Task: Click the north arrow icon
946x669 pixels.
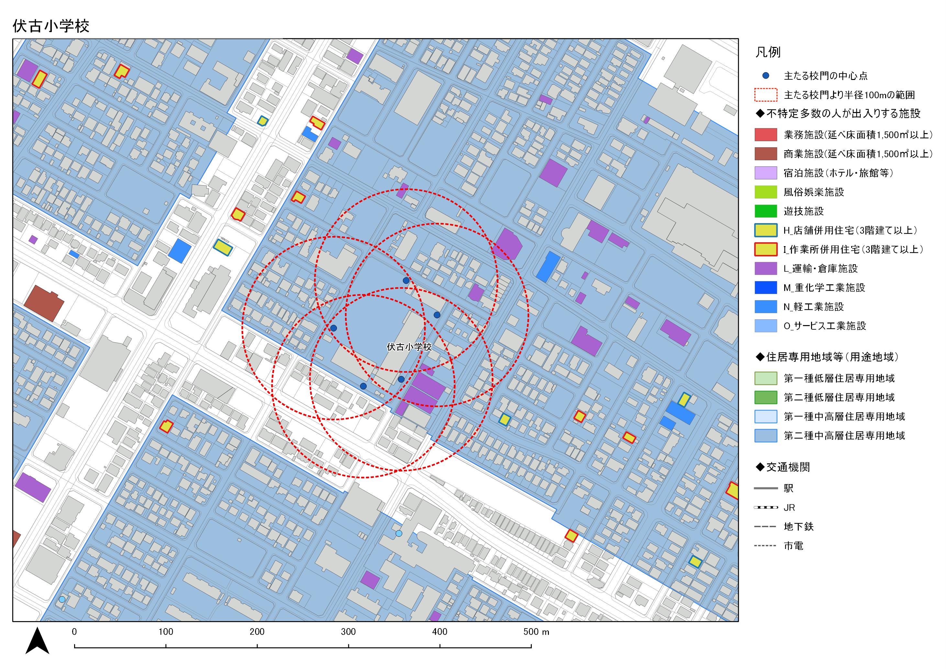Action: [x=38, y=641]
